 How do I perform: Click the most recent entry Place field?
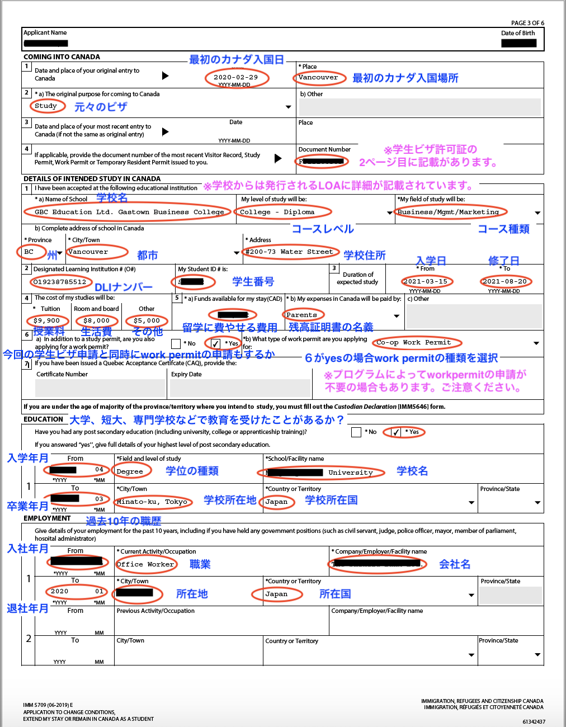419,134
